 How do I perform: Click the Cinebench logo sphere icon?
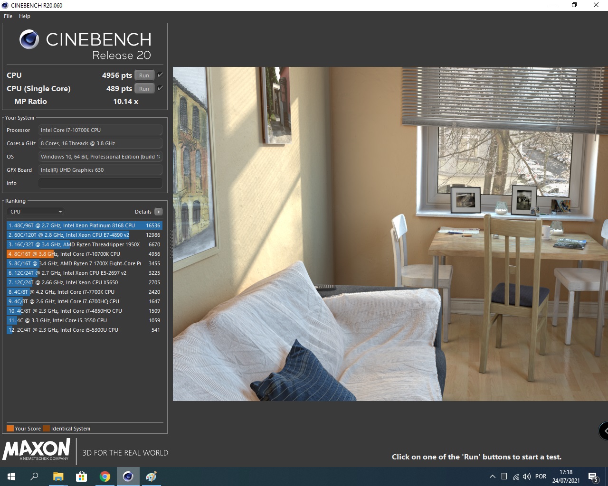(x=29, y=39)
